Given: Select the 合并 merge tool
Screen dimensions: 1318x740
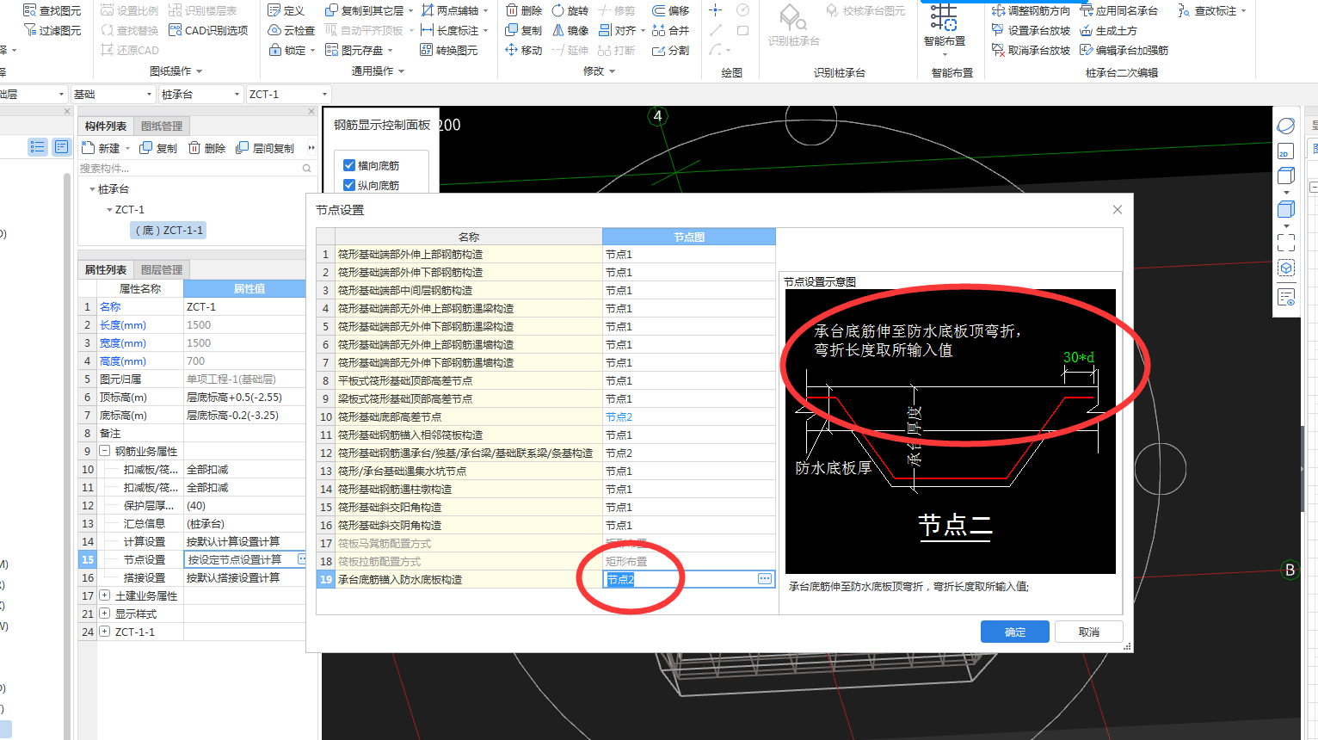Looking at the screenshot, I should point(670,30).
